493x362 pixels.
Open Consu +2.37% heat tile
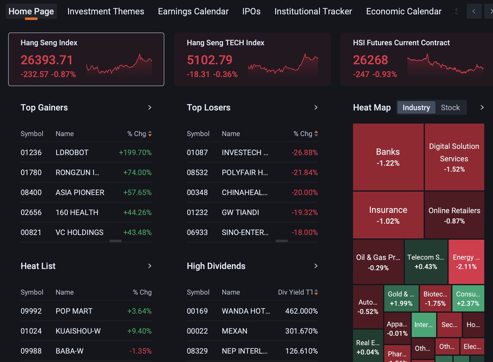pos(468,298)
